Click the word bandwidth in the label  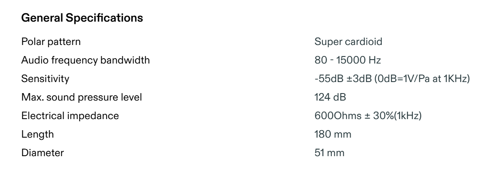125,60
